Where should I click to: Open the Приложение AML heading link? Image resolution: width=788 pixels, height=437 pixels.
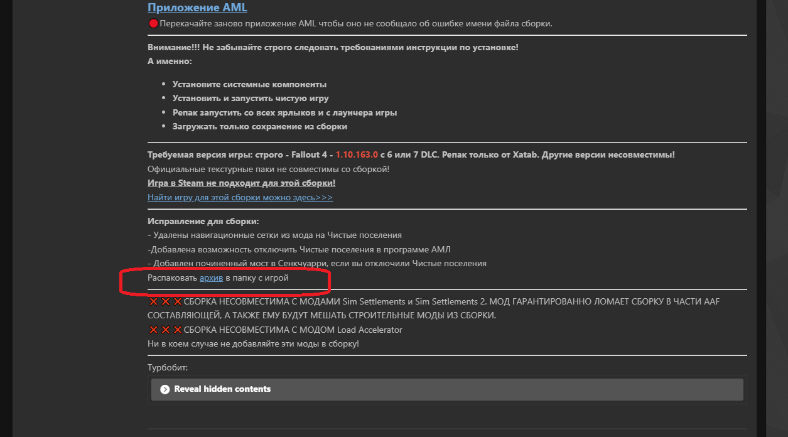point(197,8)
